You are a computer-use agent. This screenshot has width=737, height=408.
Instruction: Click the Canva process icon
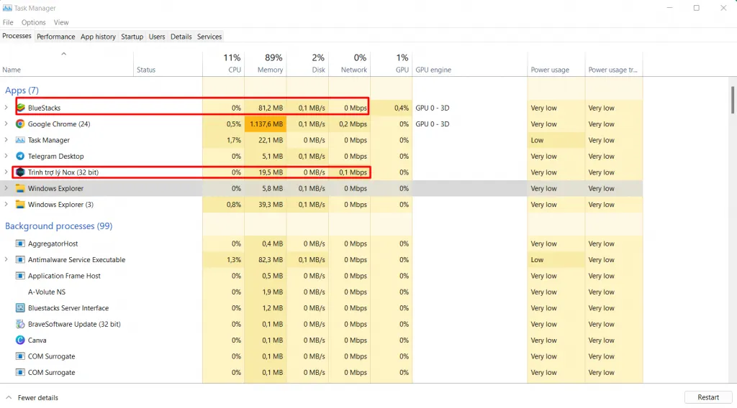(x=19, y=340)
